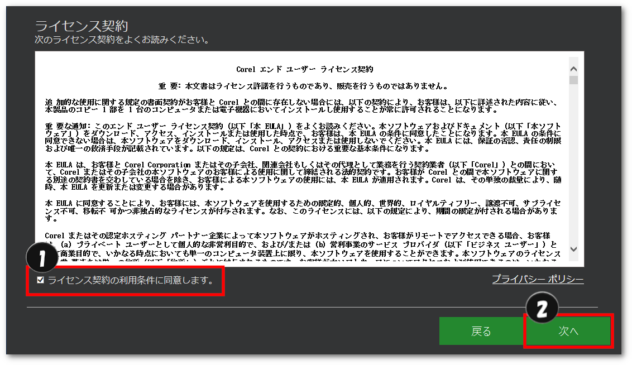Click the paragraph beginning '本 EULA に同意することにより'
Image resolution: width=632 pixels, height=365 pixels.
click(x=303, y=211)
